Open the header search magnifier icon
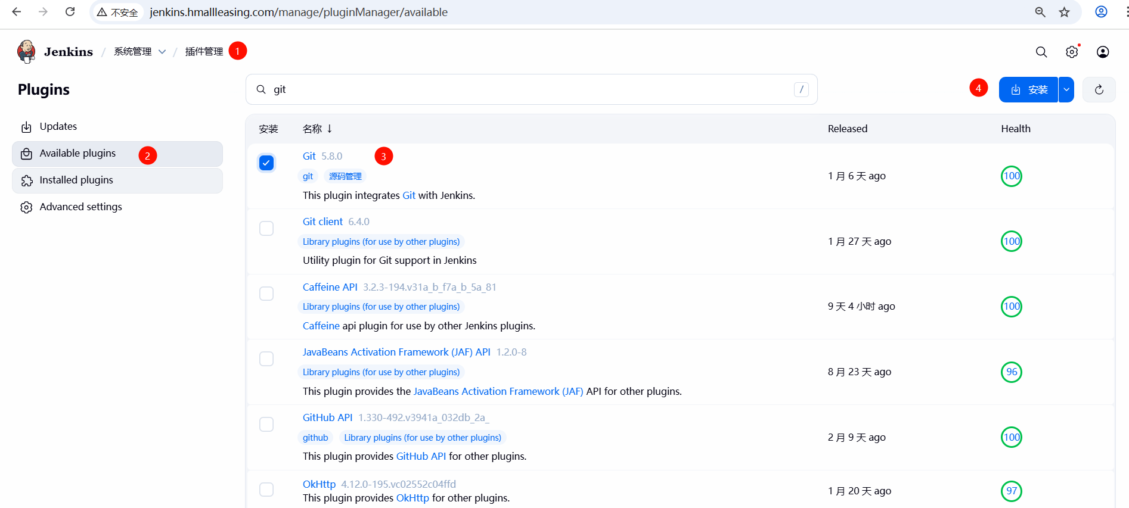 pyautogui.click(x=1041, y=52)
